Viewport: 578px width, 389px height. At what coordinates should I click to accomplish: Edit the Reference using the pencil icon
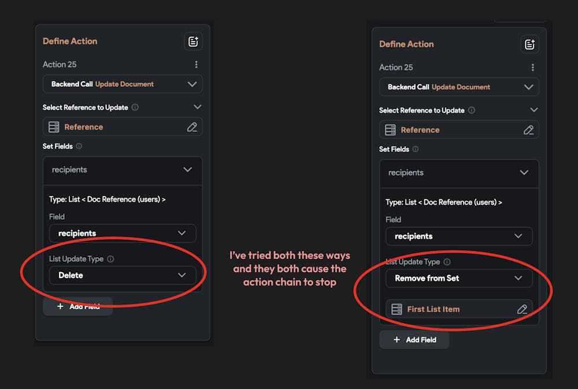click(x=192, y=127)
